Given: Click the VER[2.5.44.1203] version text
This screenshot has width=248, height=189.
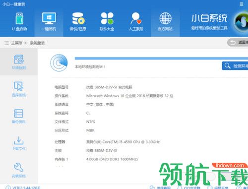Looking at the screenshot, I should (26, 188).
